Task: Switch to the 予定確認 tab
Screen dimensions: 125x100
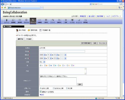Action: (x=29, y=39)
